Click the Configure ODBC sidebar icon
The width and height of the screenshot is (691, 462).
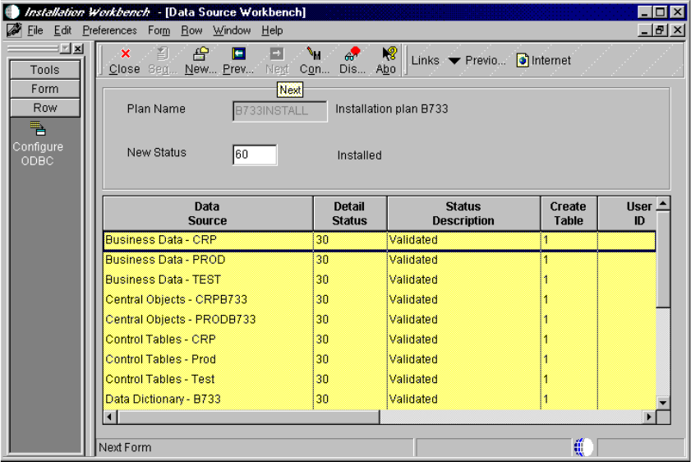pyautogui.click(x=38, y=127)
